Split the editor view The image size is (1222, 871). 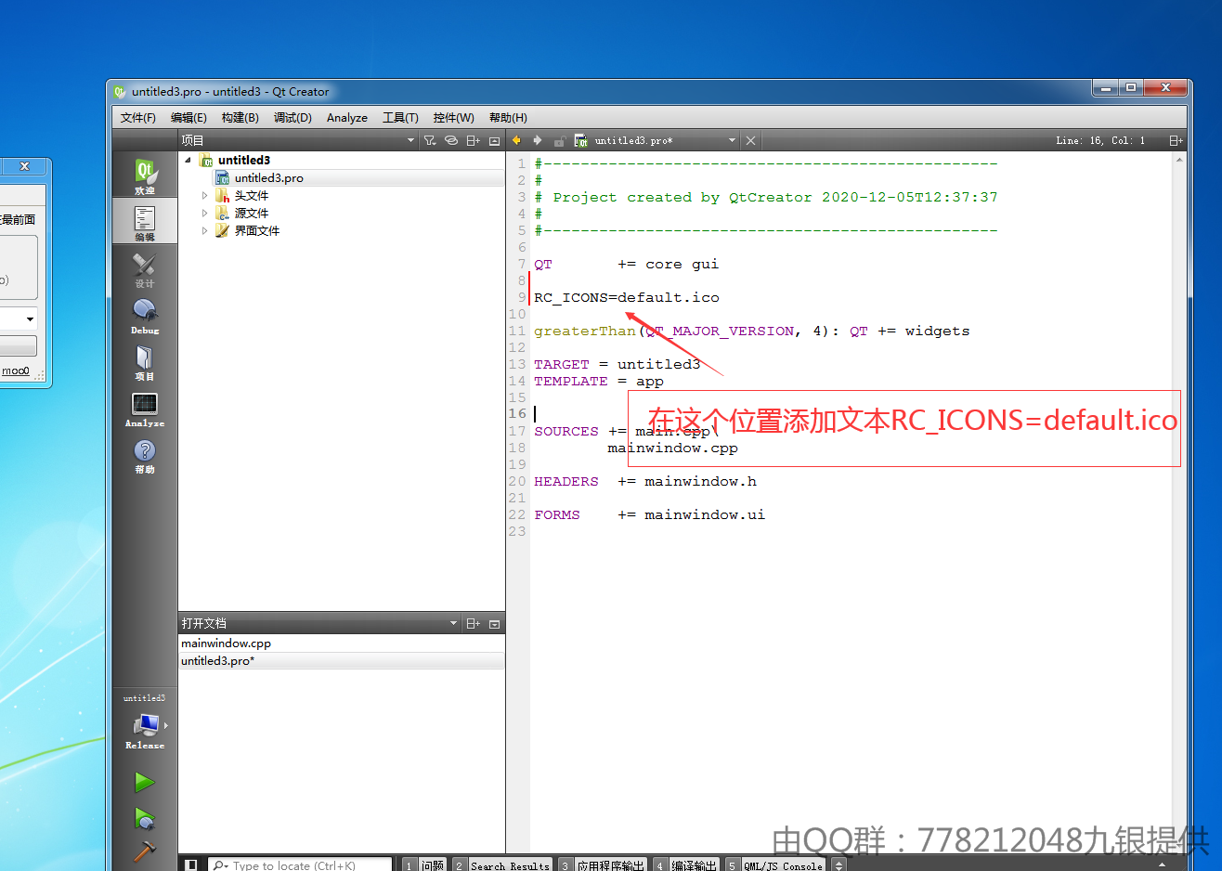1176,140
